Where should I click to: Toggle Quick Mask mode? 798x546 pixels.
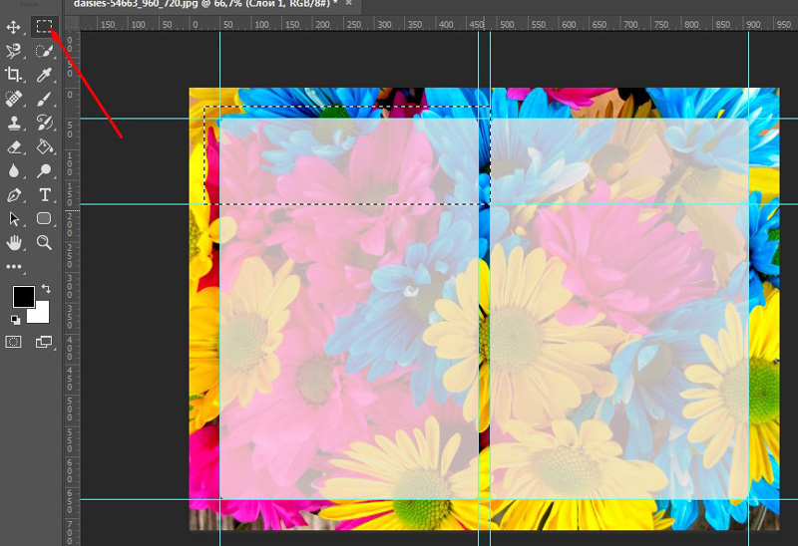pyautogui.click(x=14, y=342)
